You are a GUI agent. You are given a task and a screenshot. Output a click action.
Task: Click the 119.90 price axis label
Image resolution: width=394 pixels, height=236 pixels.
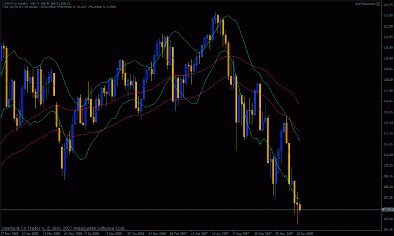388,59
